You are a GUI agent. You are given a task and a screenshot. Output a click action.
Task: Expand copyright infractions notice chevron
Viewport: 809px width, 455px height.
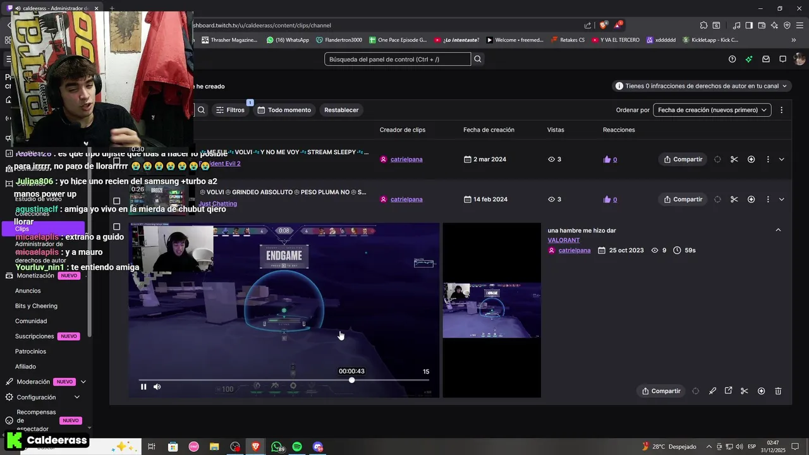pos(785,86)
